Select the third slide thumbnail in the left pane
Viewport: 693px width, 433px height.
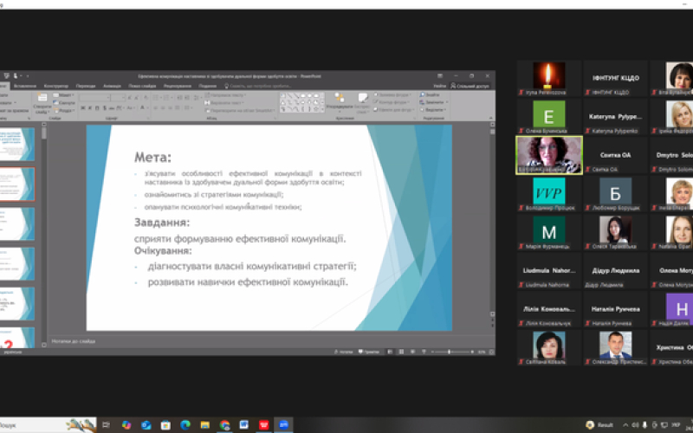(17, 224)
